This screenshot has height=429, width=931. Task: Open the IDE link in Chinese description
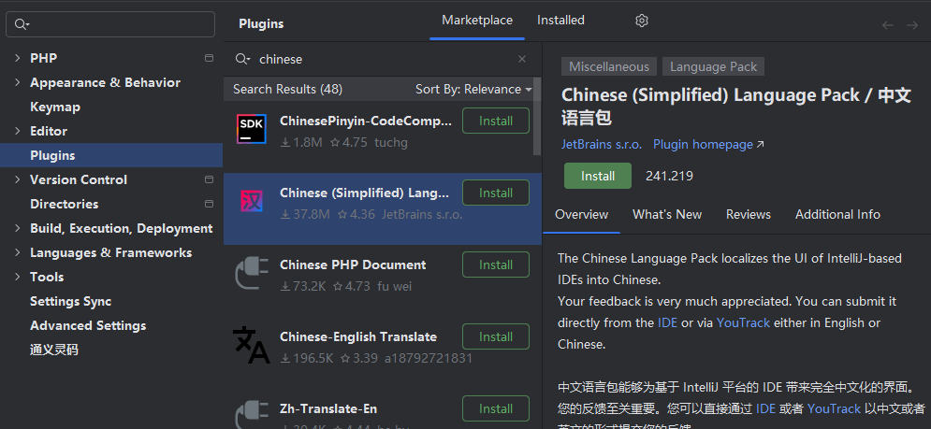click(x=765, y=408)
